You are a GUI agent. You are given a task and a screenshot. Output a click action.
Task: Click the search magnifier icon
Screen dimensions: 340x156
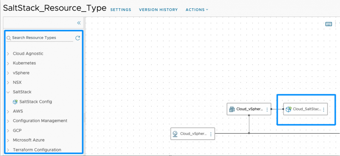pyautogui.click(x=9, y=38)
